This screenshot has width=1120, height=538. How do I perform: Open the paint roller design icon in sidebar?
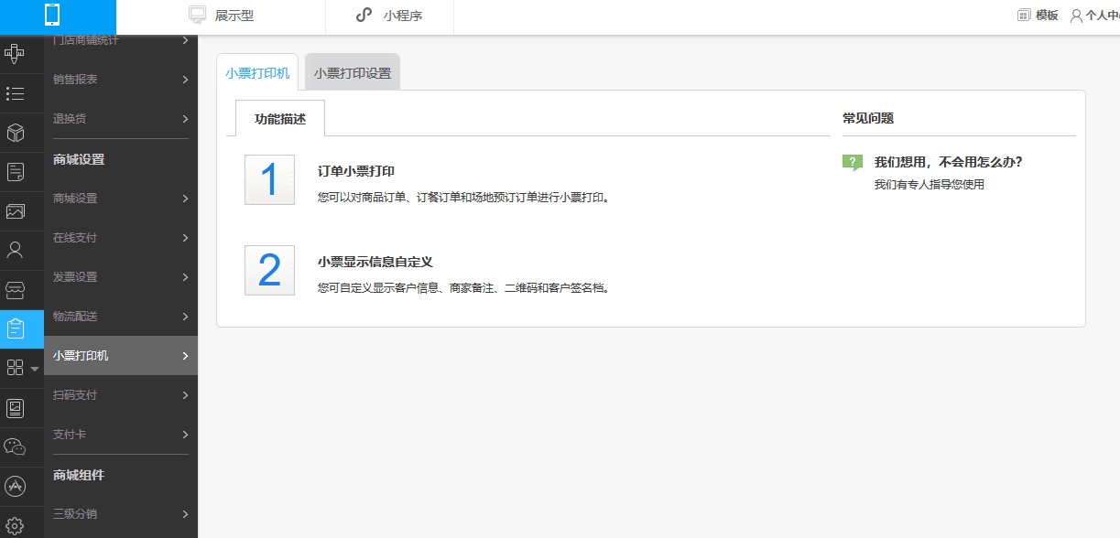tap(15, 54)
